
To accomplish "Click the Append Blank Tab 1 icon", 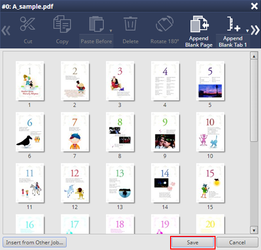I will (233, 24).
